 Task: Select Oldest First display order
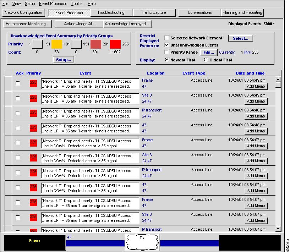pos(206,60)
